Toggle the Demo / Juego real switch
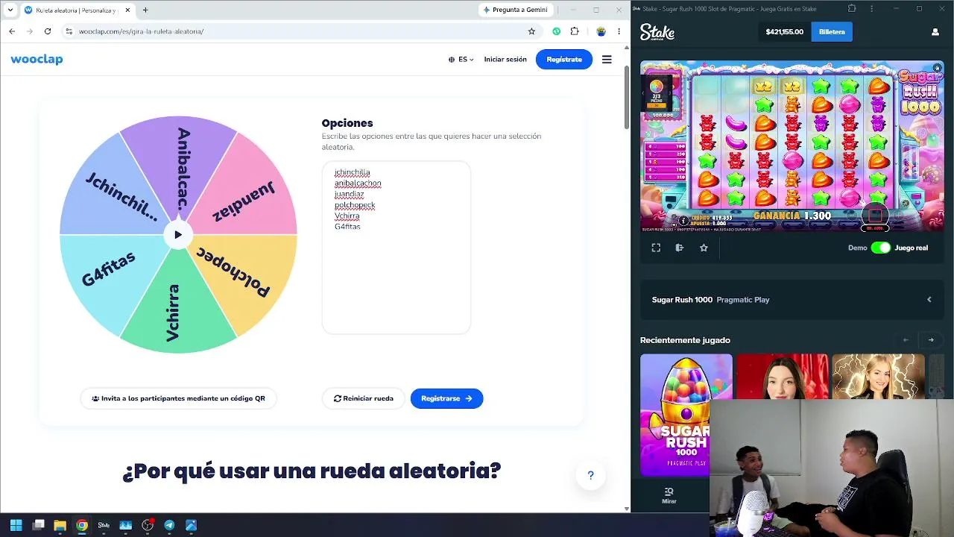954x537 pixels. pyautogui.click(x=880, y=248)
